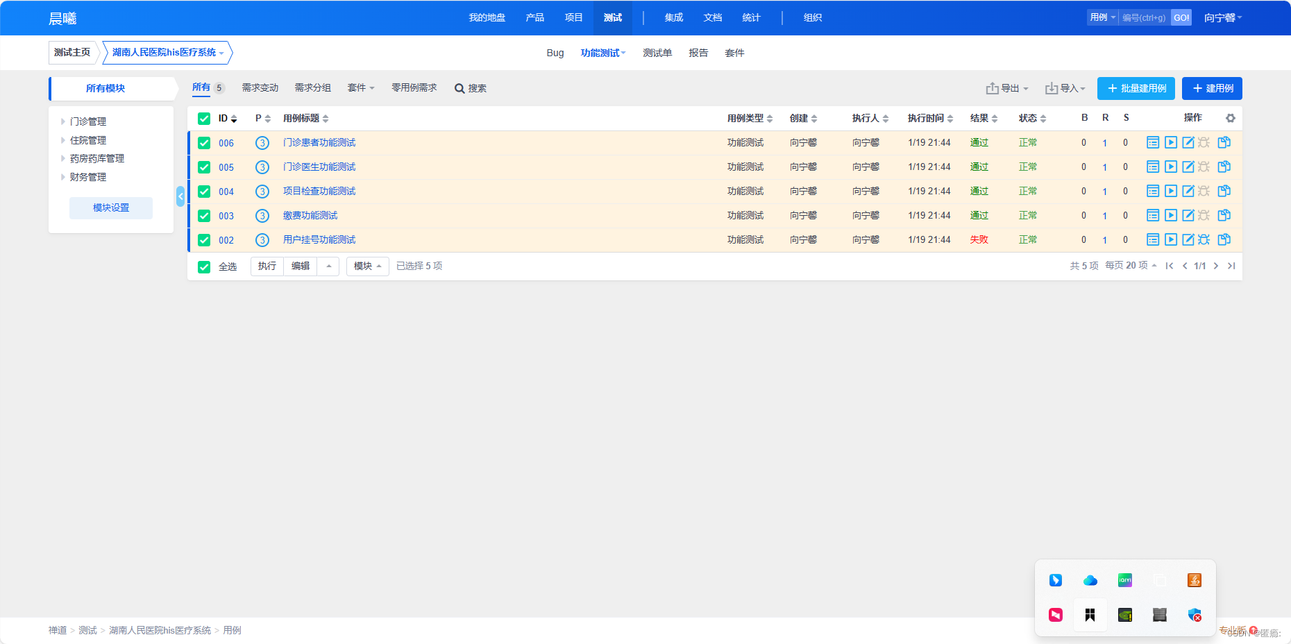Screen dimensions: 1291x644
Task: Edit case 005 with the pencil icon
Action: (1188, 167)
